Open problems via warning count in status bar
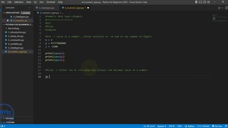 pos(3,126)
